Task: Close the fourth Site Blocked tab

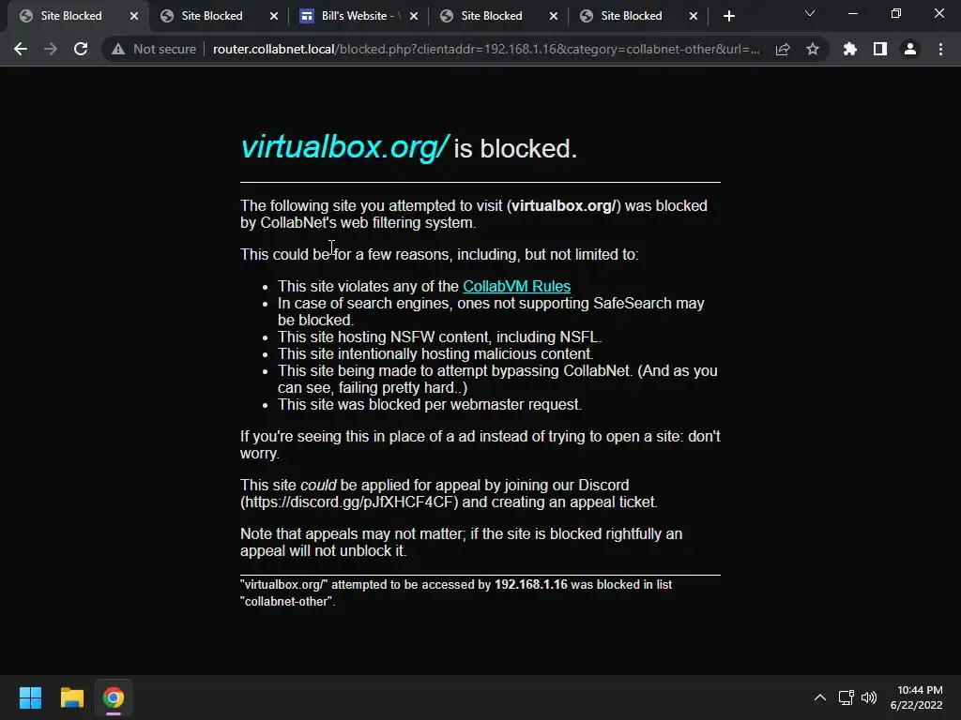Action: 554,16
